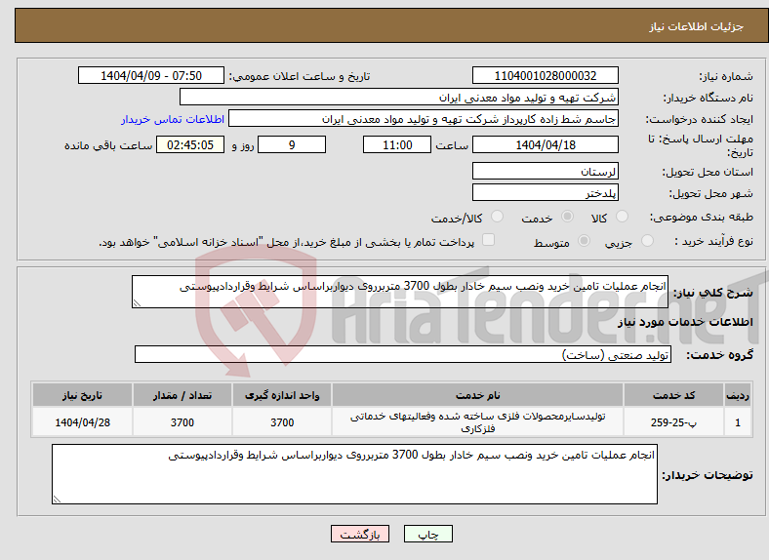
Task: Click the توضیحات خریدار label
Action: (x=708, y=475)
